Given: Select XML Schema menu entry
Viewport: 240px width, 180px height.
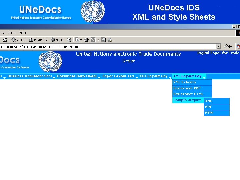Looking at the screenshot, I should [192, 82].
